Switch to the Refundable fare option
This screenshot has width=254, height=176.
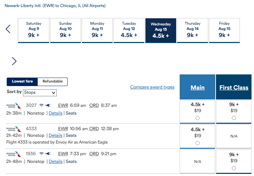pyautogui.click(x=52, y=81)
